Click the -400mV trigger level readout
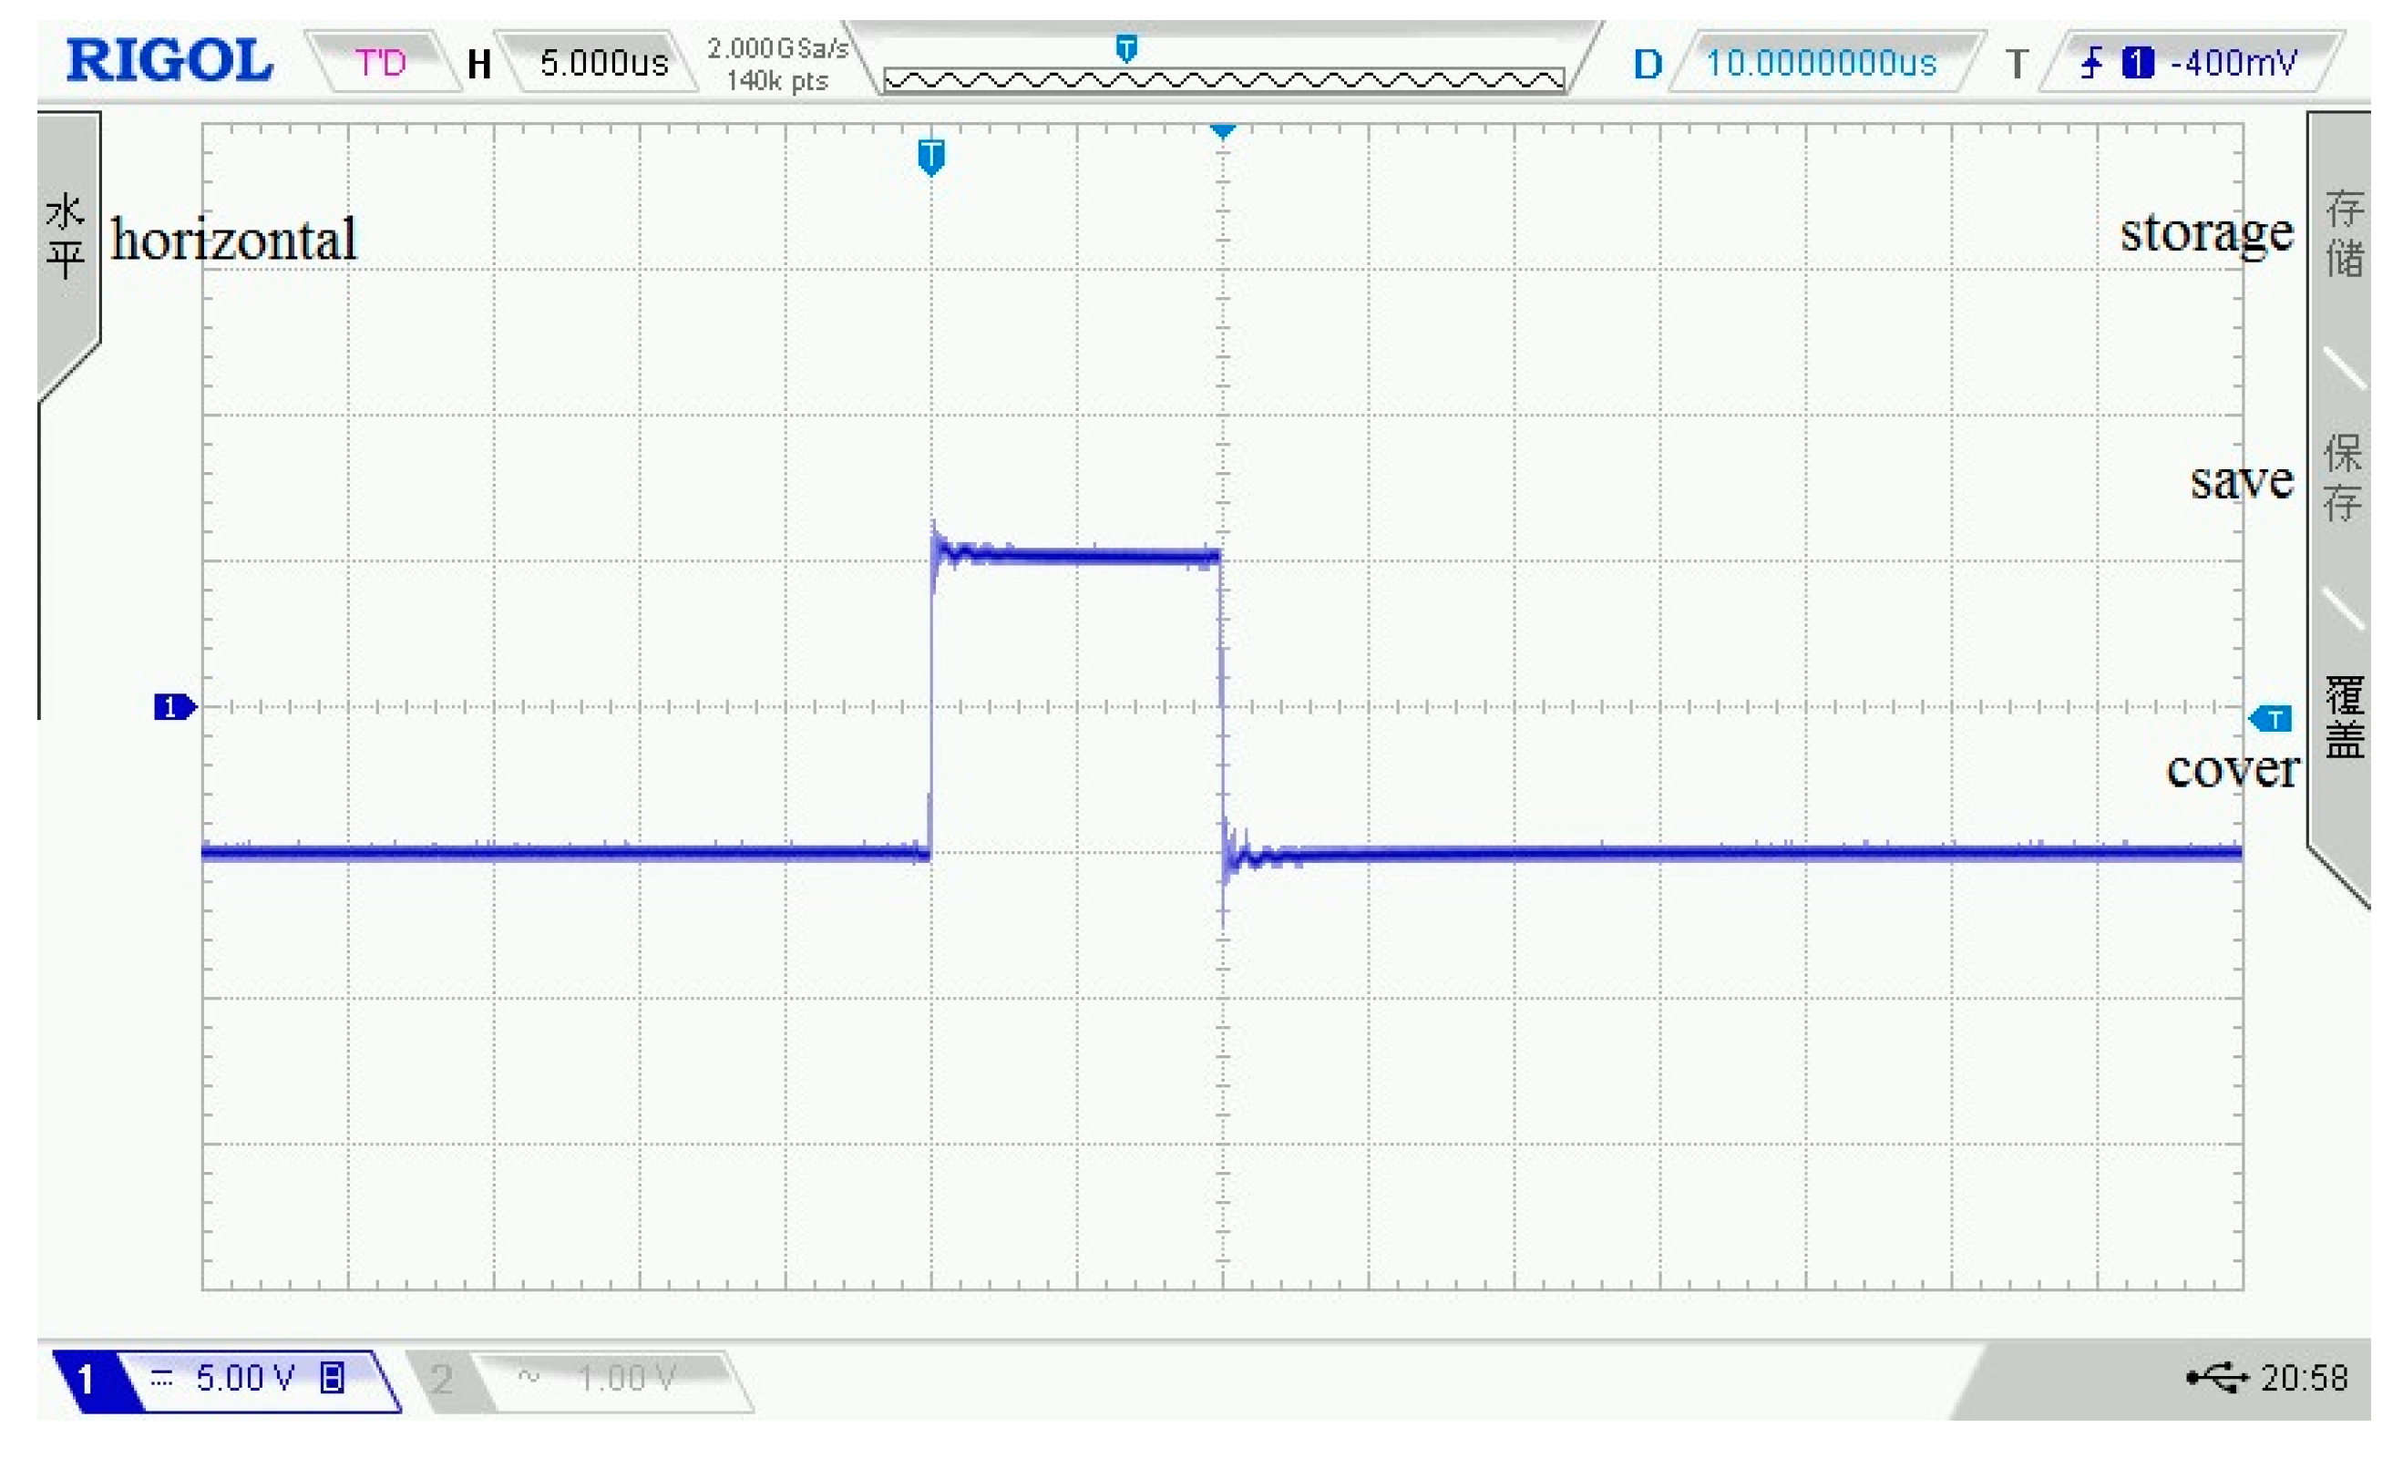 coord(2233,64)
